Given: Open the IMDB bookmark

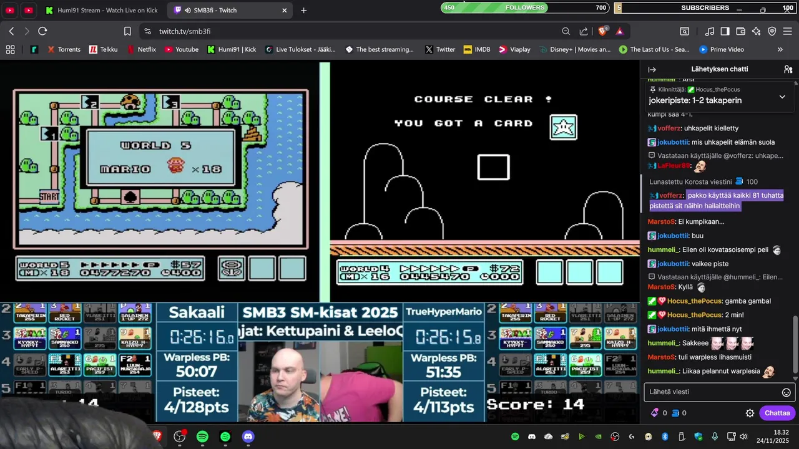Looking at the screenshot, I should 477,49.
